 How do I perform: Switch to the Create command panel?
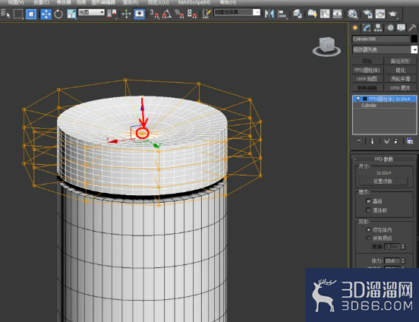tap(355, 28)
